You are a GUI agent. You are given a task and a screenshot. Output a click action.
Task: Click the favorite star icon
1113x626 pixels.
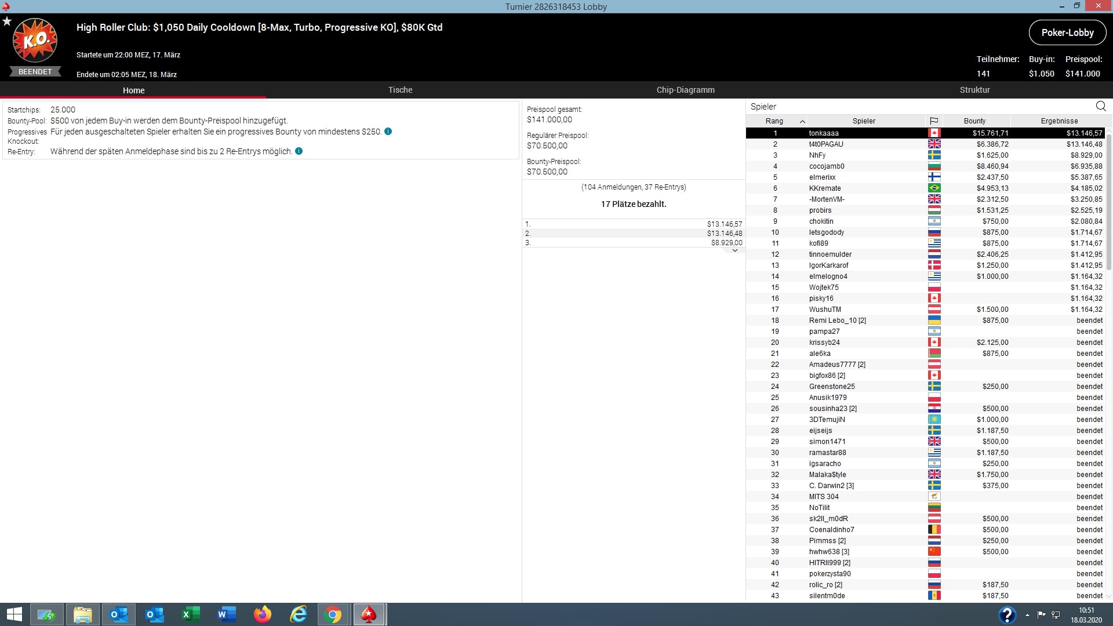7,21
